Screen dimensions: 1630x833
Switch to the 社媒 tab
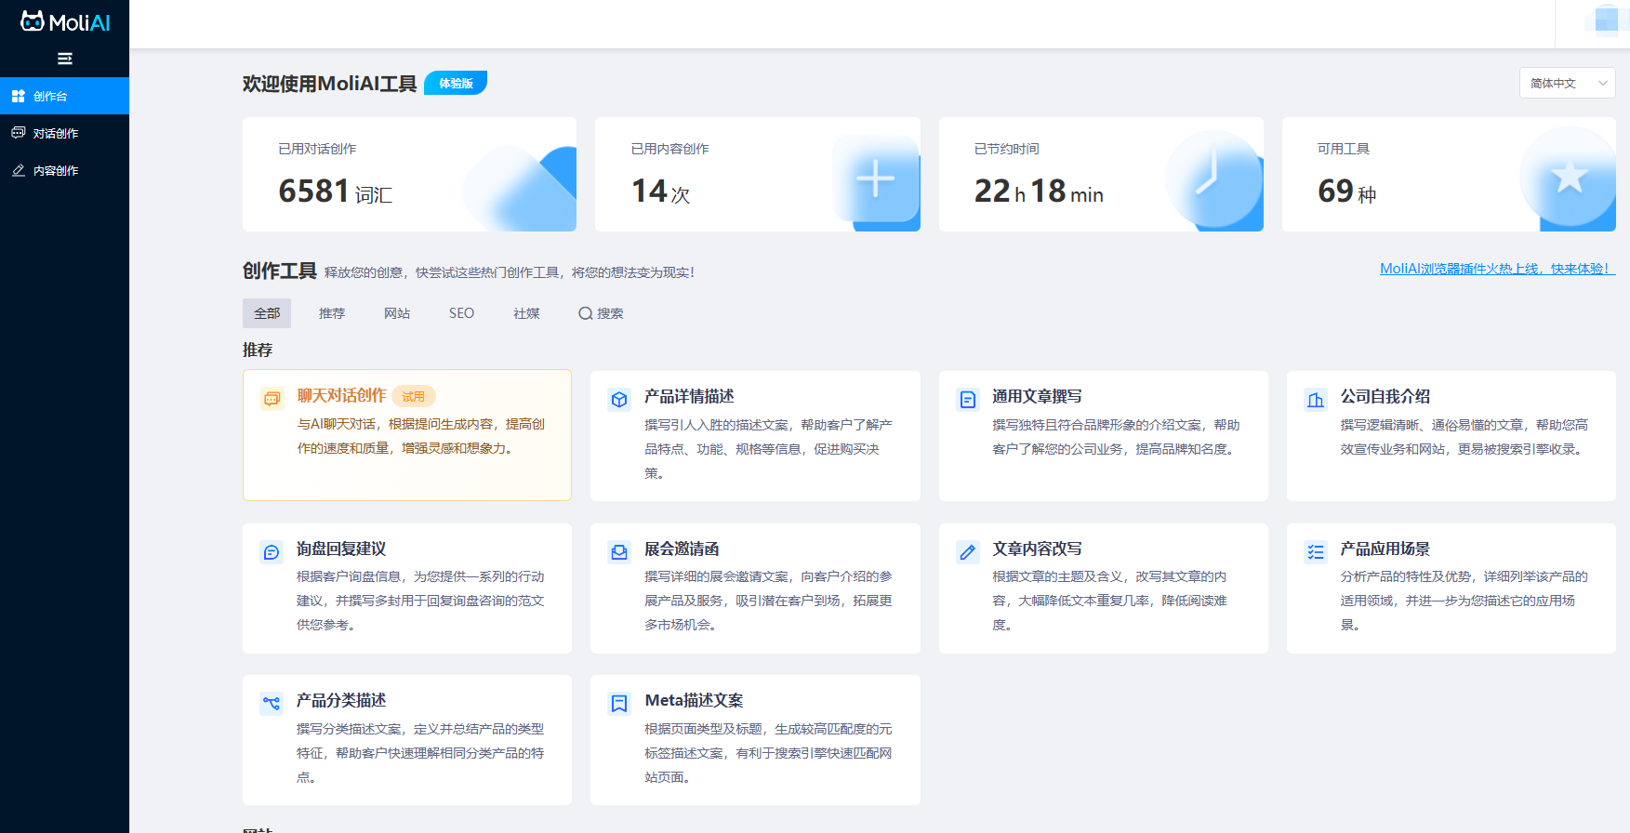point(526,313)
